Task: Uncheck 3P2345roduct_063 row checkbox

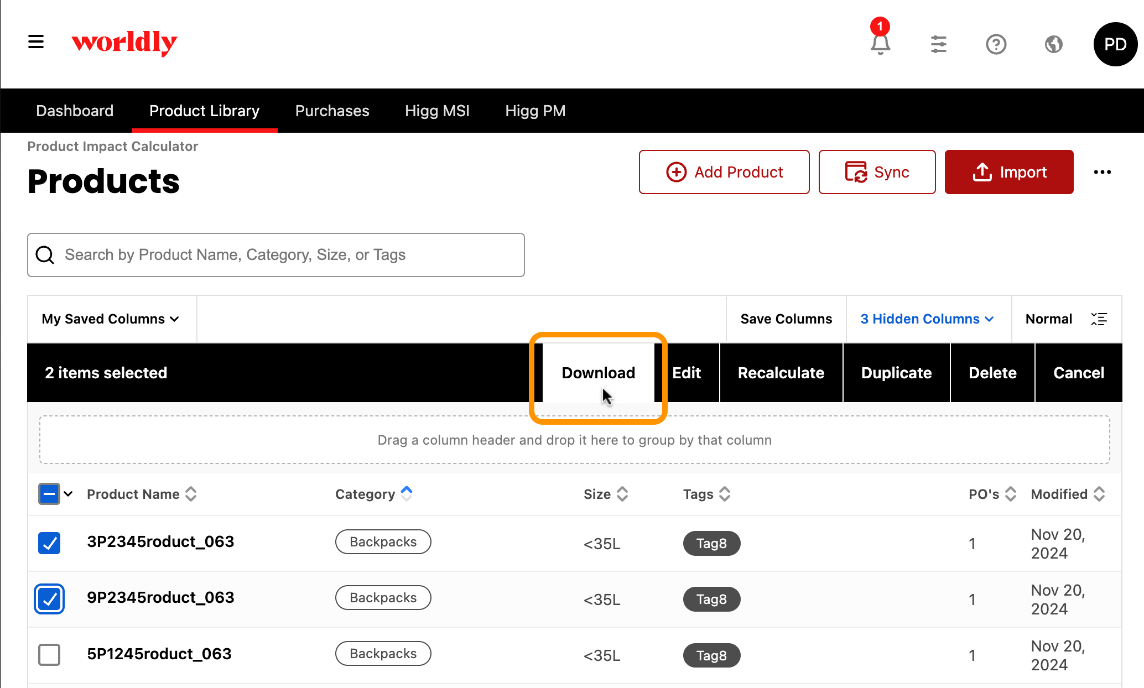Action: click(49, 543)
